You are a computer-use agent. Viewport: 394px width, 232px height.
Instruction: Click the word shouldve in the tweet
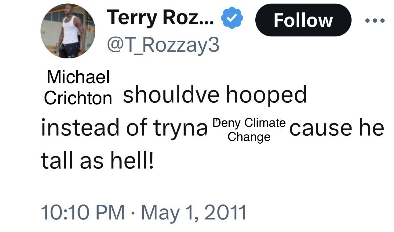[x=171, y=95]
